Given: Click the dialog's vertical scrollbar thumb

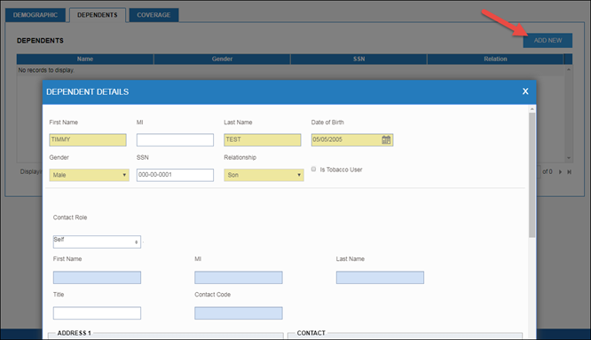Looking at the screenshot, I should (x=532, y=175).
